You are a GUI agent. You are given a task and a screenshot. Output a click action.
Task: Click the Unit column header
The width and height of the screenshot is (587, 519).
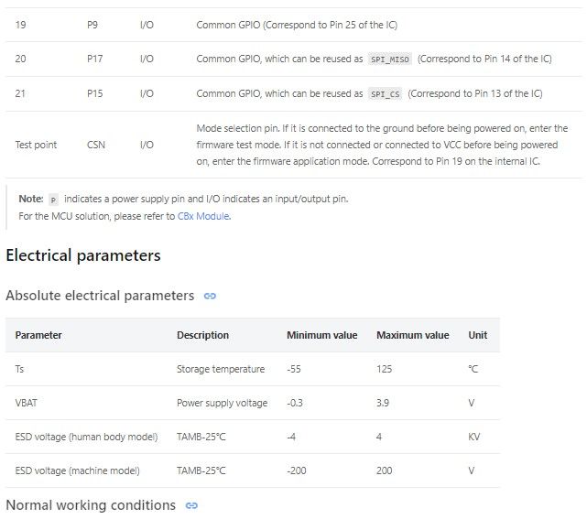[x=478, y=335]
